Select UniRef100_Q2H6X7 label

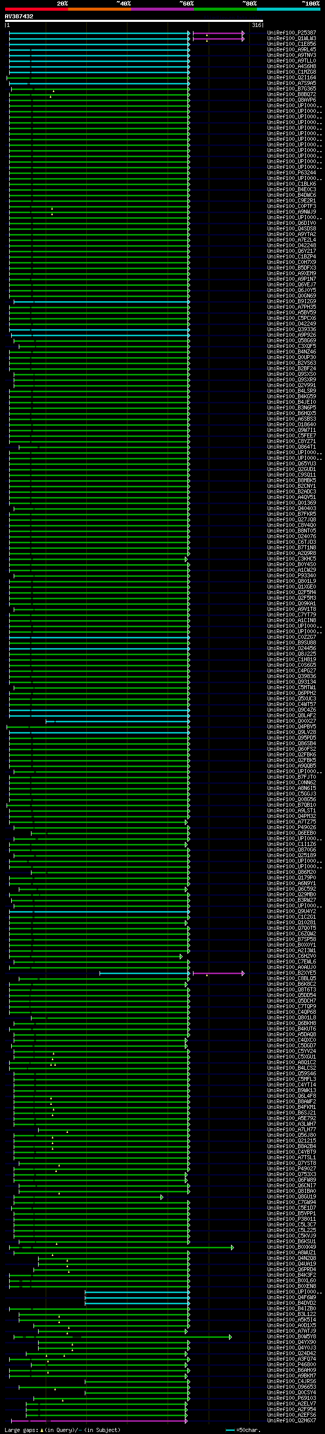click(291, 1420)
